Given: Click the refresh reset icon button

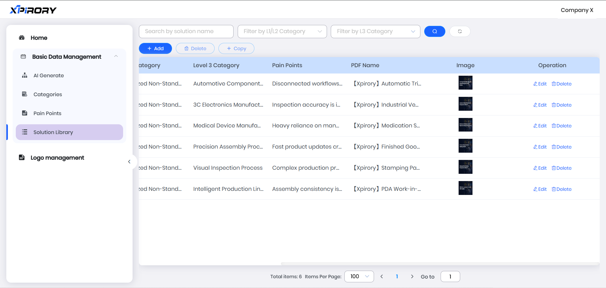Looking at the screenshot, I should [460, 31].
